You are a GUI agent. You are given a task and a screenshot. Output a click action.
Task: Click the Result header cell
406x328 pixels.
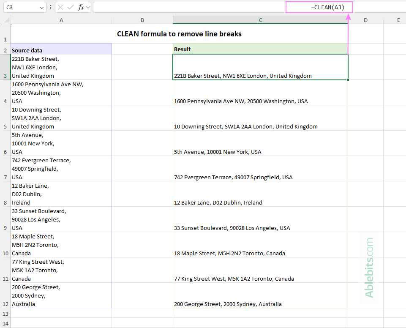260,49
